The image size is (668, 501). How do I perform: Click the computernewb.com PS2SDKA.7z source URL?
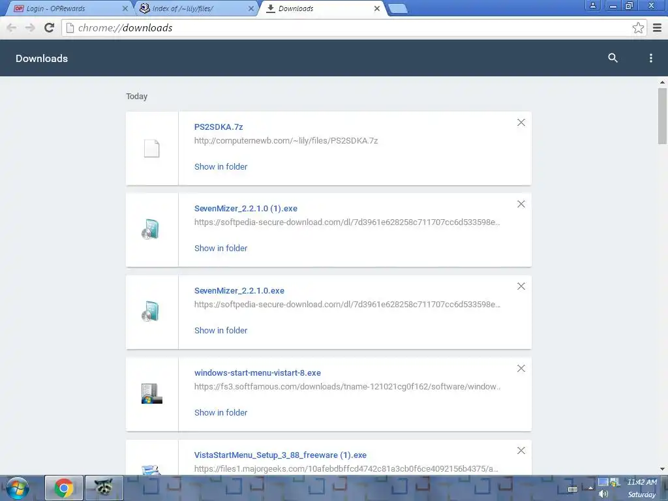point(286,141)
